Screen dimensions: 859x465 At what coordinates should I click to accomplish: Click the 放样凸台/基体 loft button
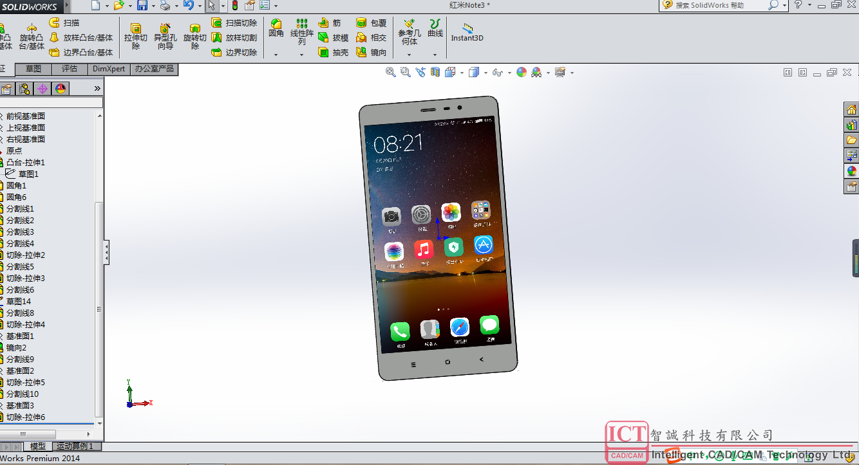pos(81,37)
